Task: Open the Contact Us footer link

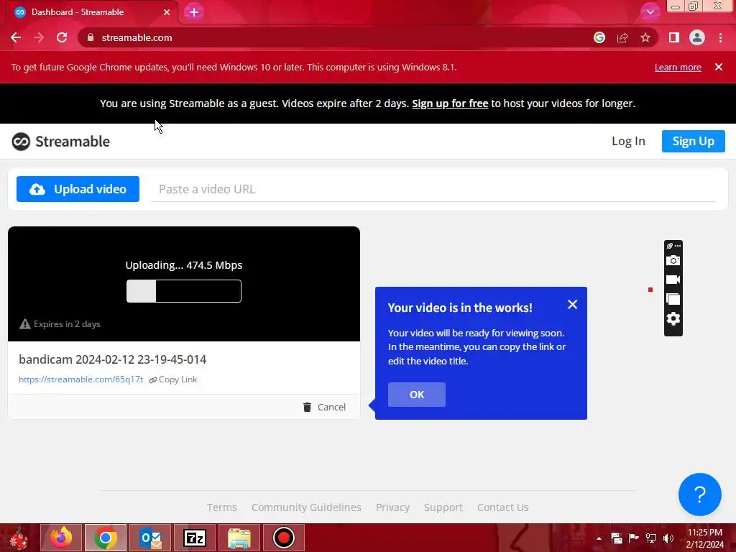Action: (503, 507)
